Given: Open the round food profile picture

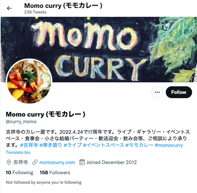Looking at the screenshot, I should (x=29, y=81).
